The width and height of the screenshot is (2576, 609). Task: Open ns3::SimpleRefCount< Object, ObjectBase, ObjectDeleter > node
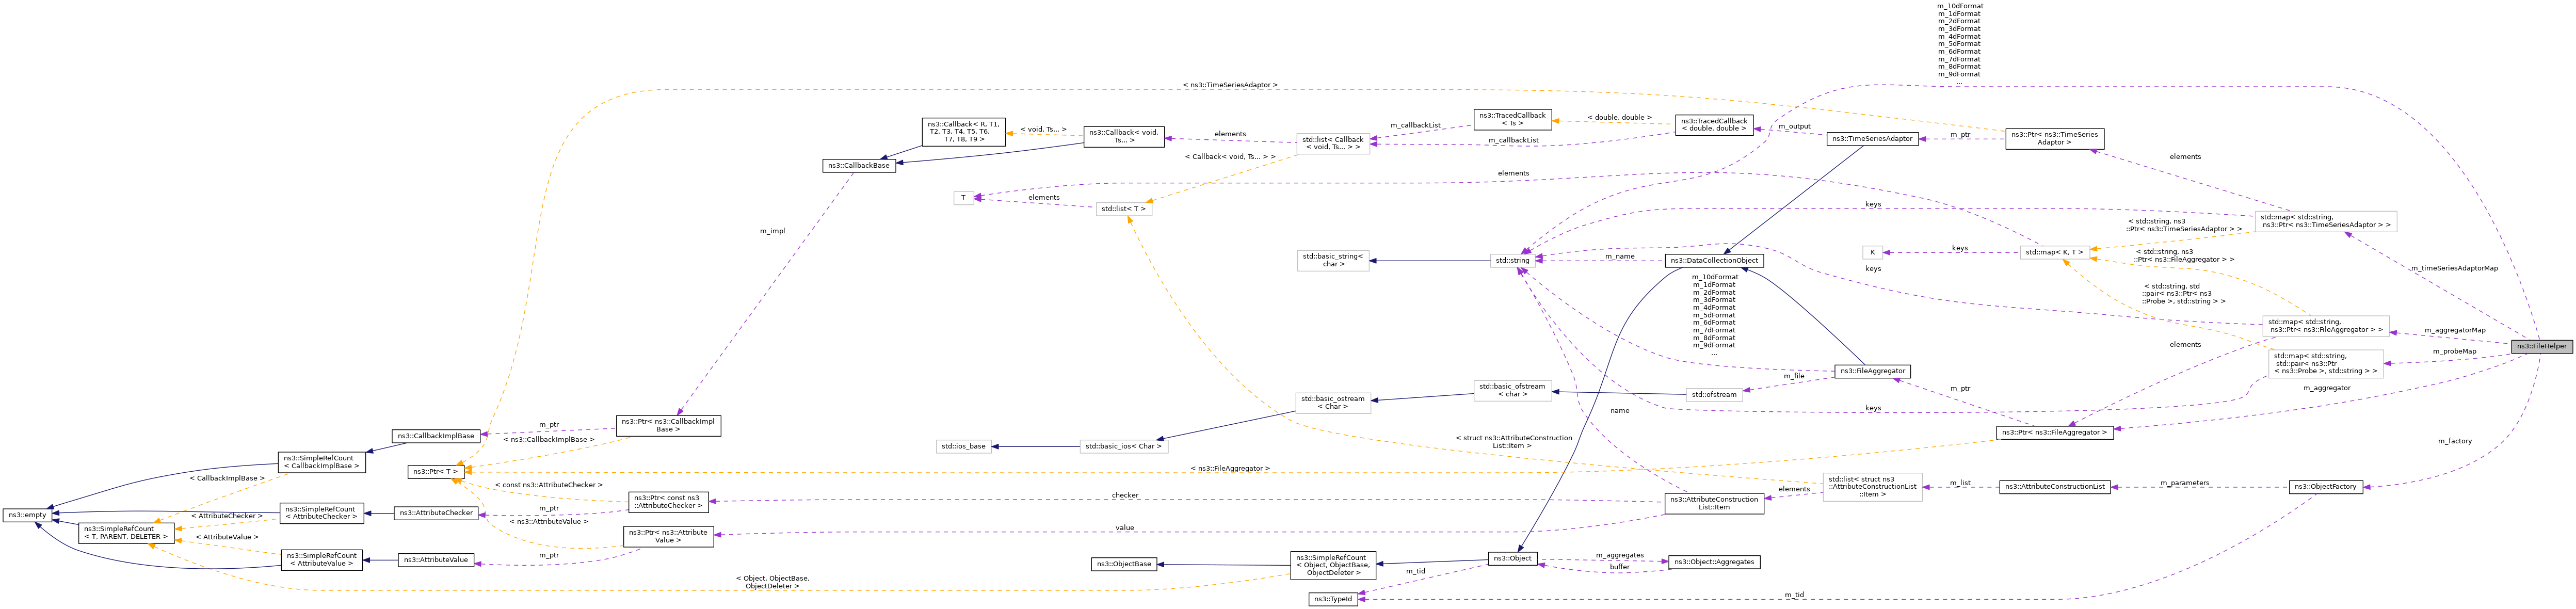coord(1332,566)
